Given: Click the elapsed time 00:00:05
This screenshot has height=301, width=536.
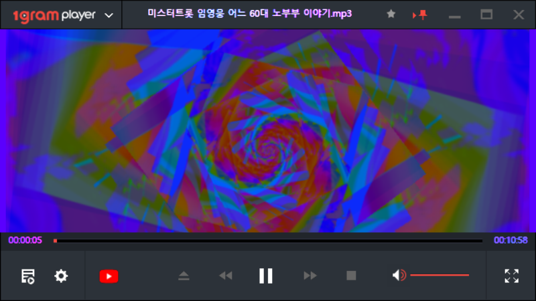Looking at the screenshot, I should [25, 240].
